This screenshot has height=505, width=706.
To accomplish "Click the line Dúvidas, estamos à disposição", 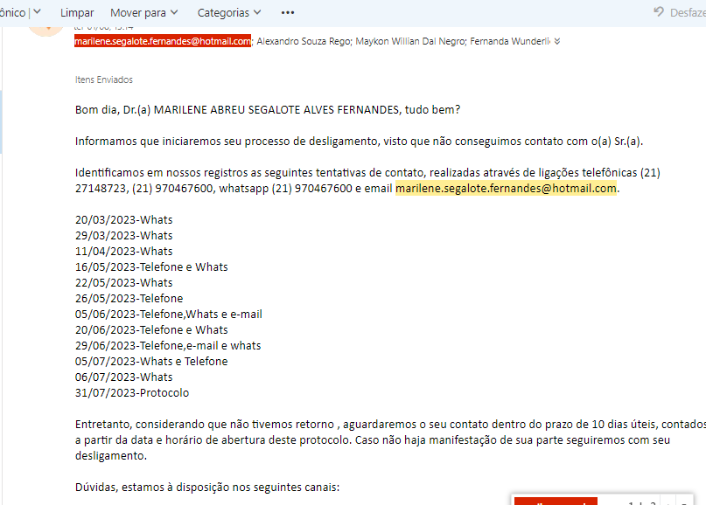I will coord(207,488).
